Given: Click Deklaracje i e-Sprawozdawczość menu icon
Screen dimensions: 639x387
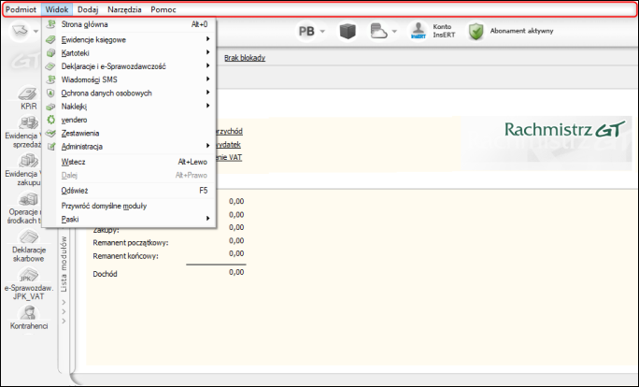Looking at the screenshot, I should tap(50, 66).
